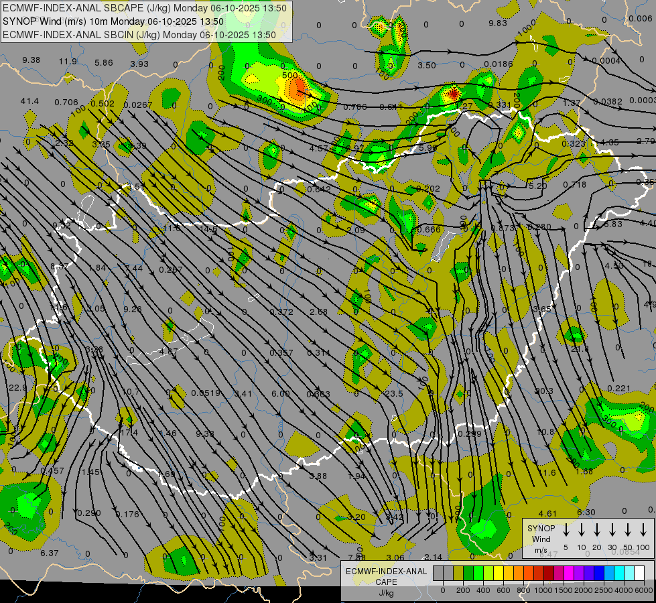
Task: Click the value 9.83 near top edge
Action: (497, 23)
